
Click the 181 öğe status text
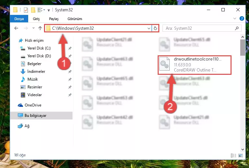click(x=20, y=155)
